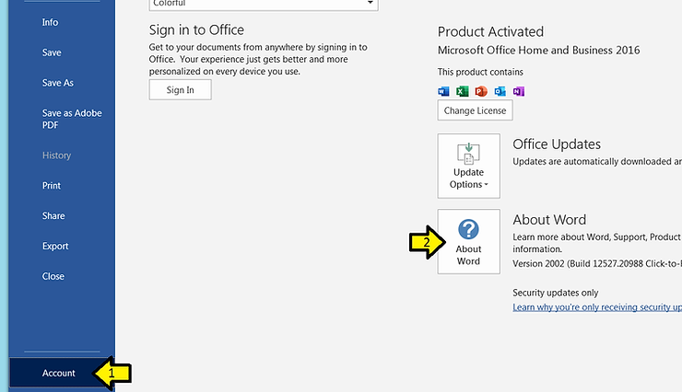Open the Info page in the sidebar
682x392 pixels.
(x=51, y=22)
